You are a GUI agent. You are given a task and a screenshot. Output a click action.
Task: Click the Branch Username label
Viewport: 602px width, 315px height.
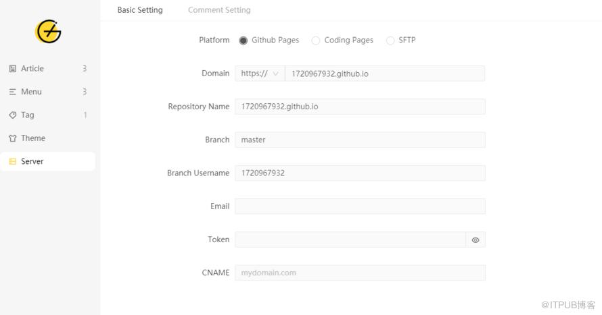[x=198, y=173]
